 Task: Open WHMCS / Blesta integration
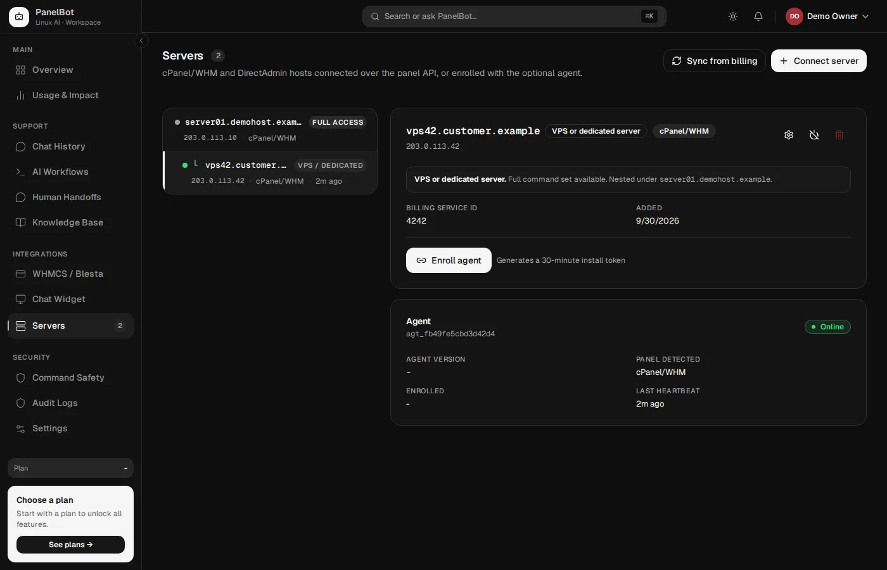(x=70, y=274)
